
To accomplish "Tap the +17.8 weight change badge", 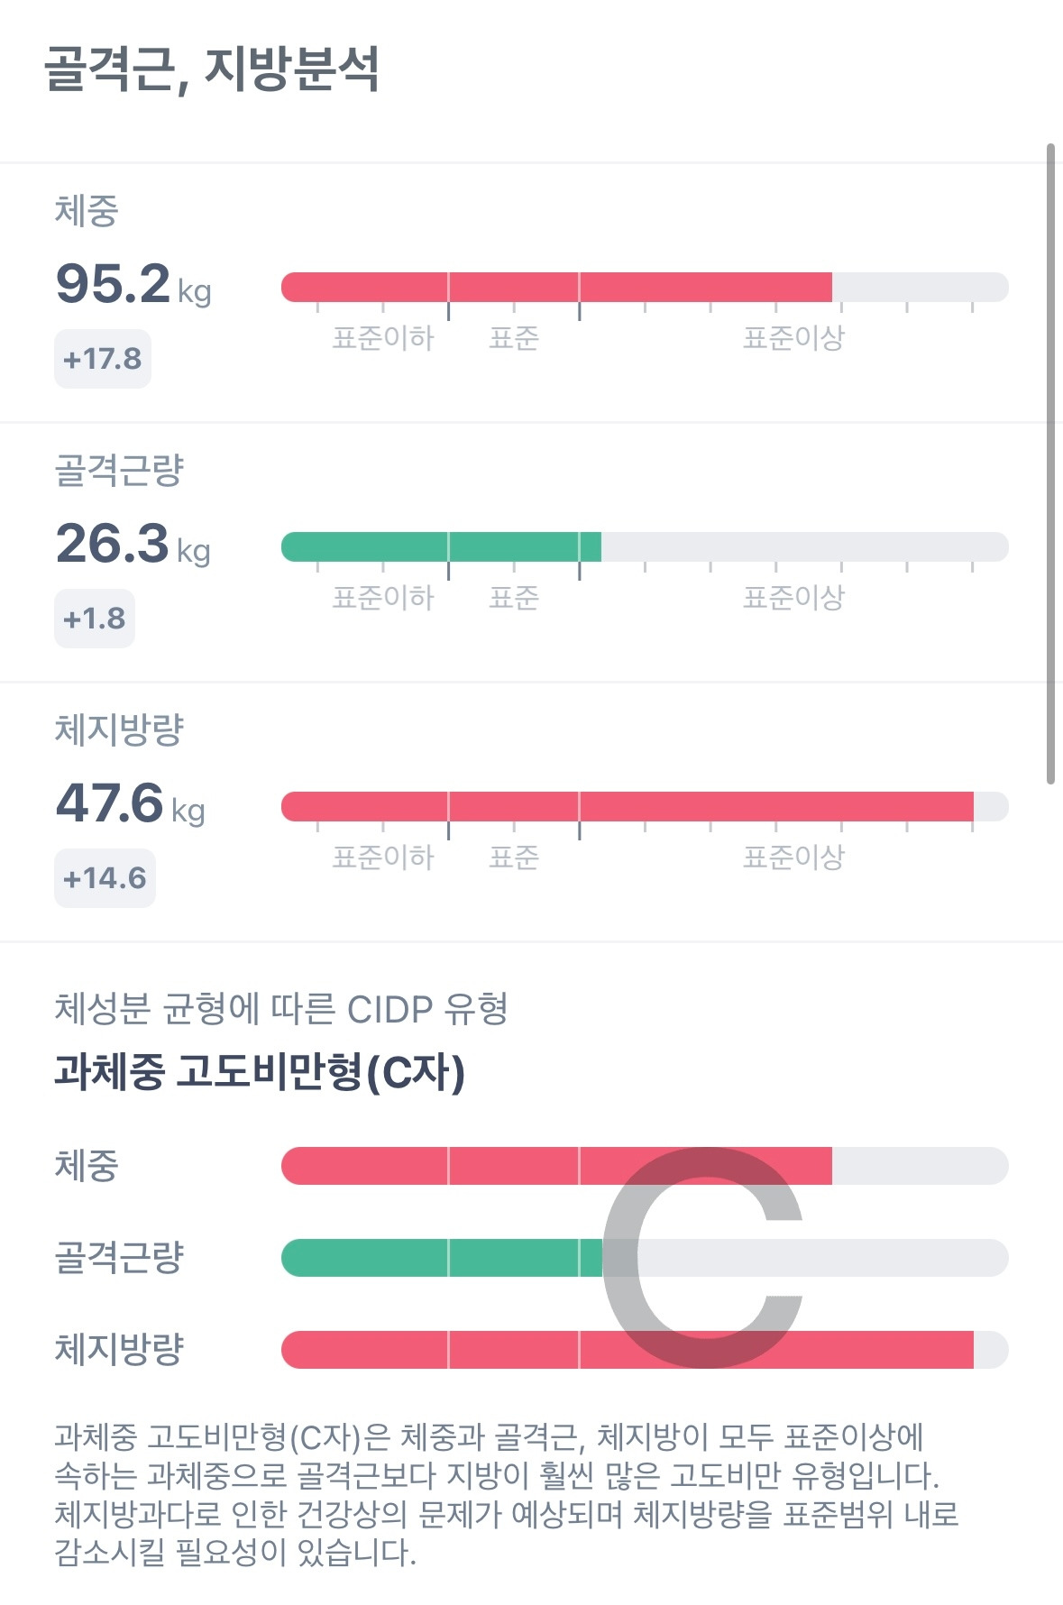I will click(x=103, y=359).
